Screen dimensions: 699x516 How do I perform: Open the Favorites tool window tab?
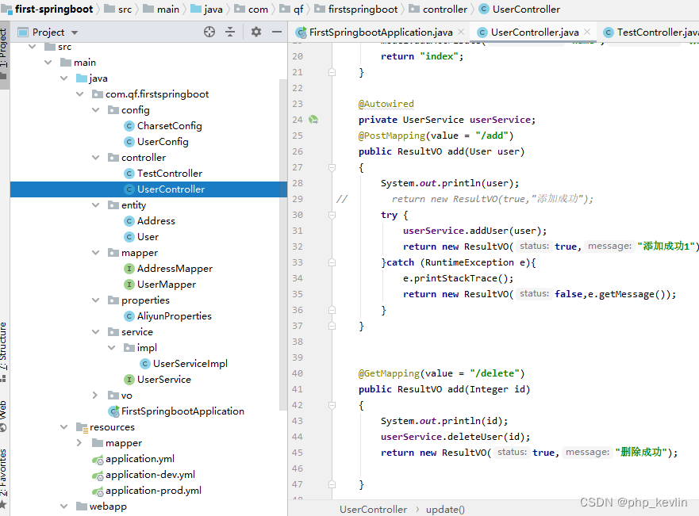[x=3, y=479]
